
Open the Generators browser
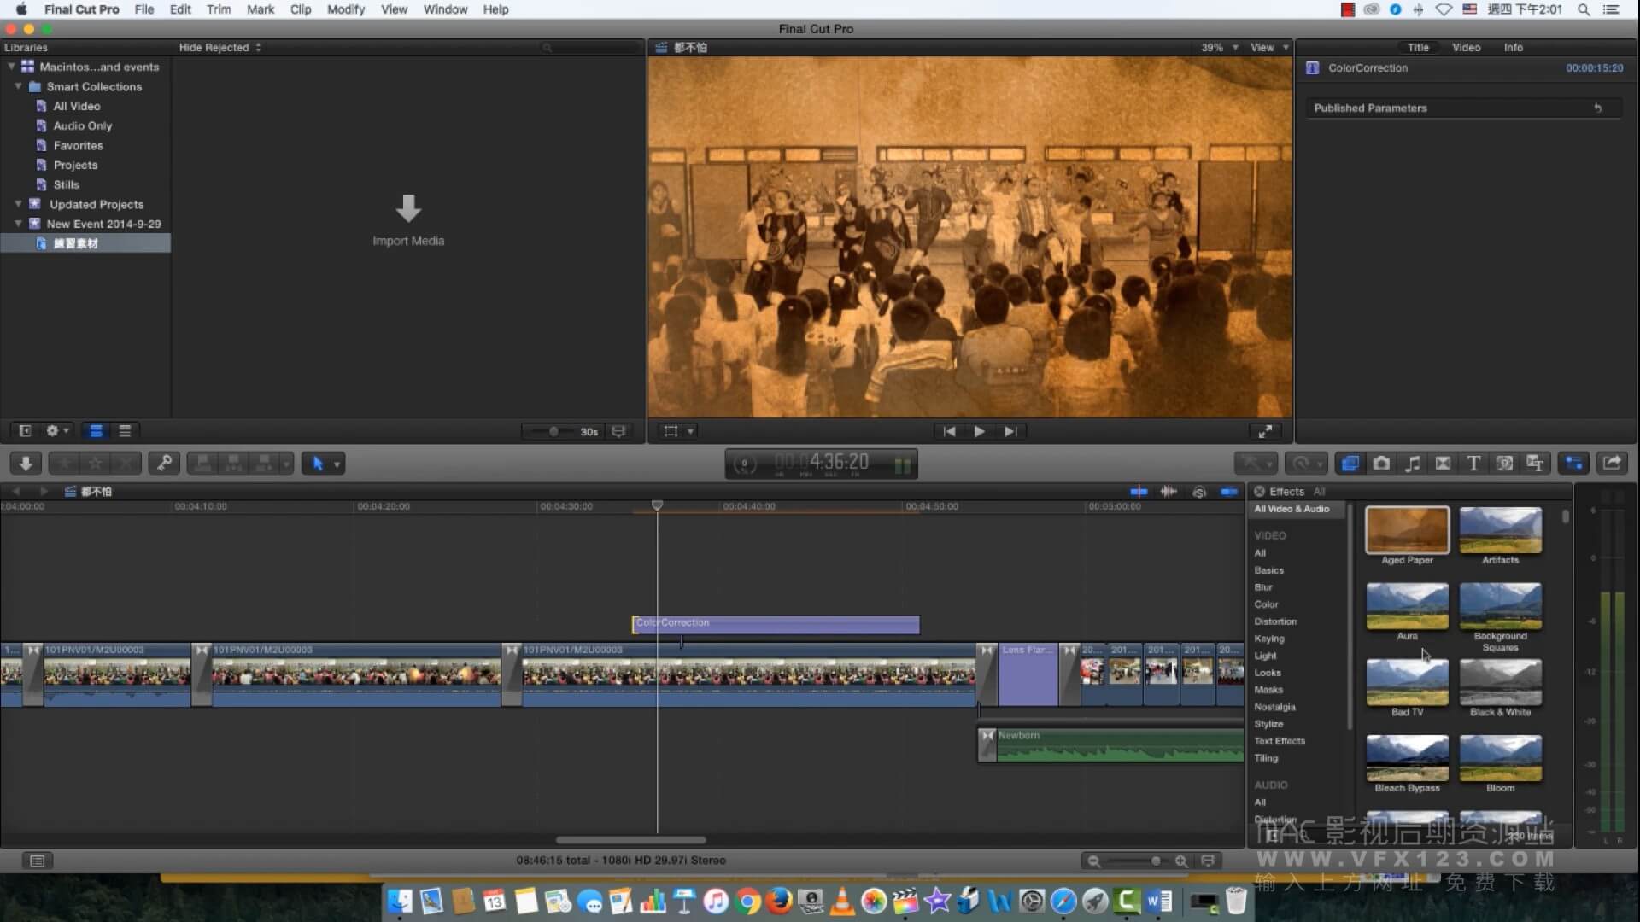[x=1504, y=464]
